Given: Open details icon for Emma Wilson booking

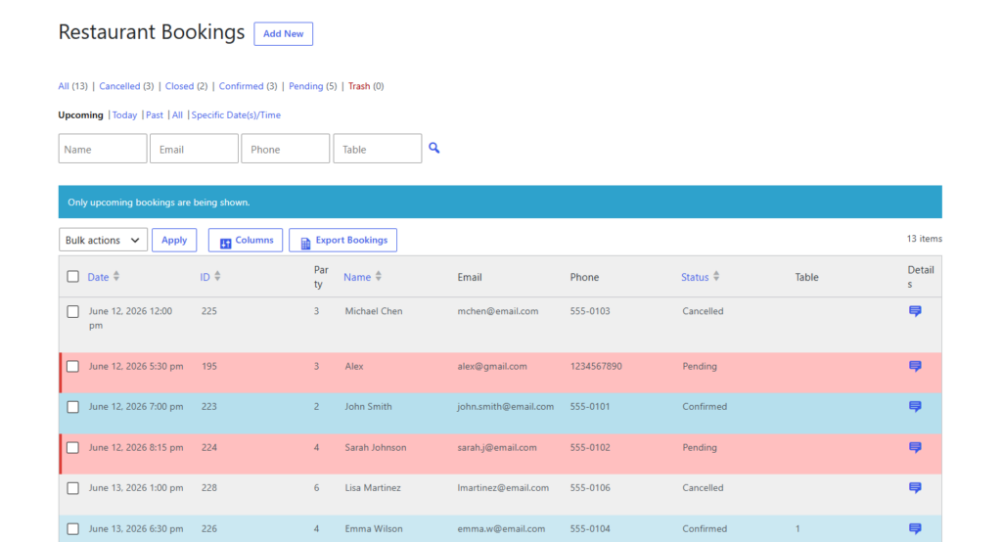Looking at the screenshot, I should [915, 528].
